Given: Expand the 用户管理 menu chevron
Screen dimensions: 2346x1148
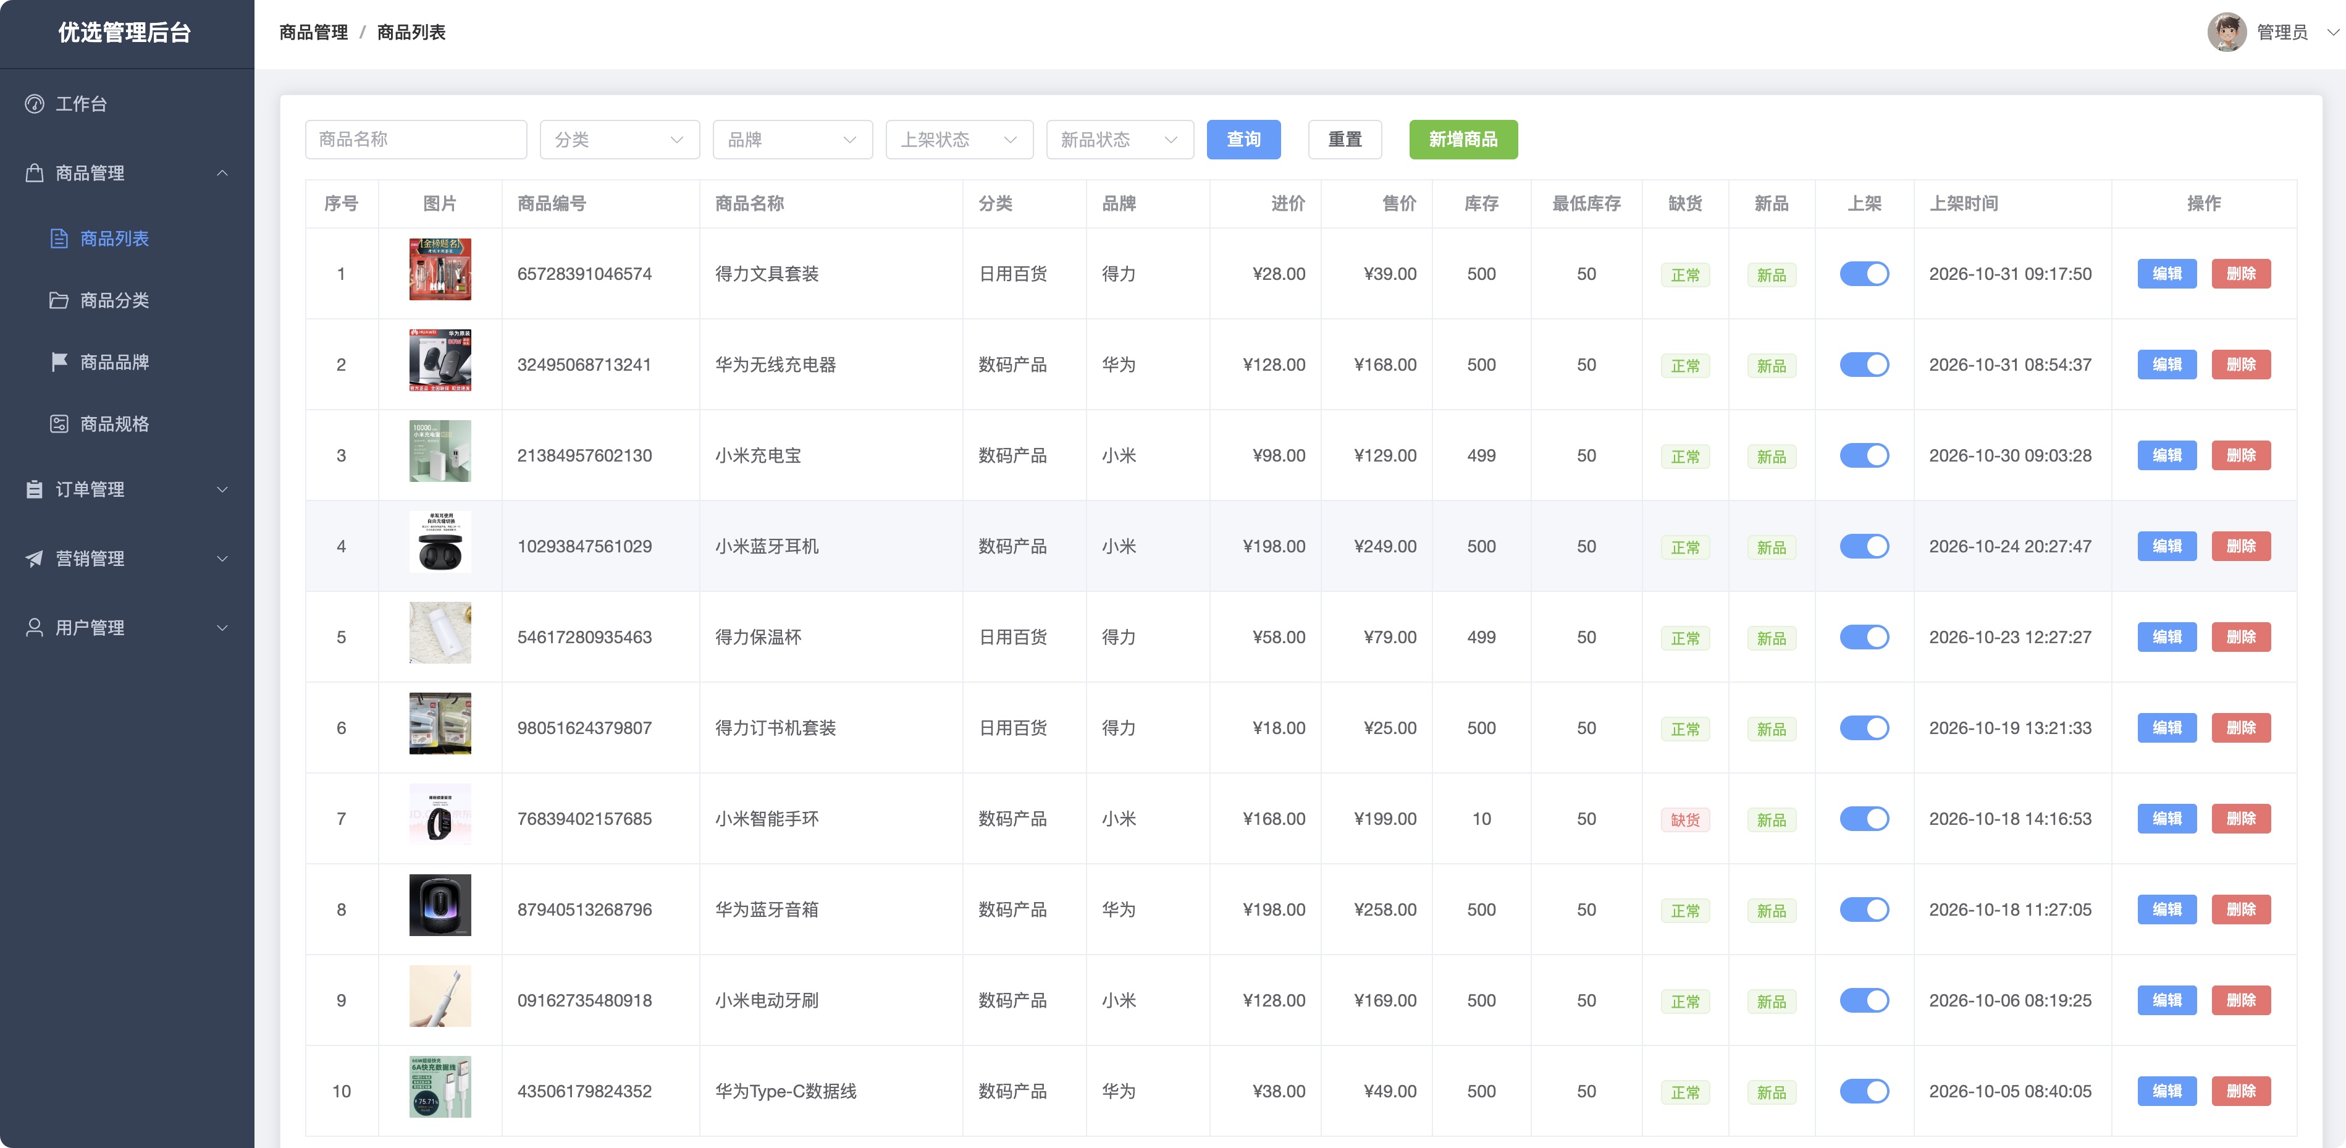Looking at the screenshot, I should tap(222, 628).
